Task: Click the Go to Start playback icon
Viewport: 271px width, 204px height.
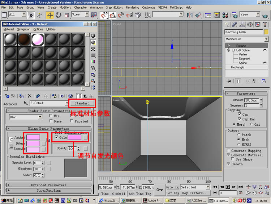Action: (x=215, y=187)
